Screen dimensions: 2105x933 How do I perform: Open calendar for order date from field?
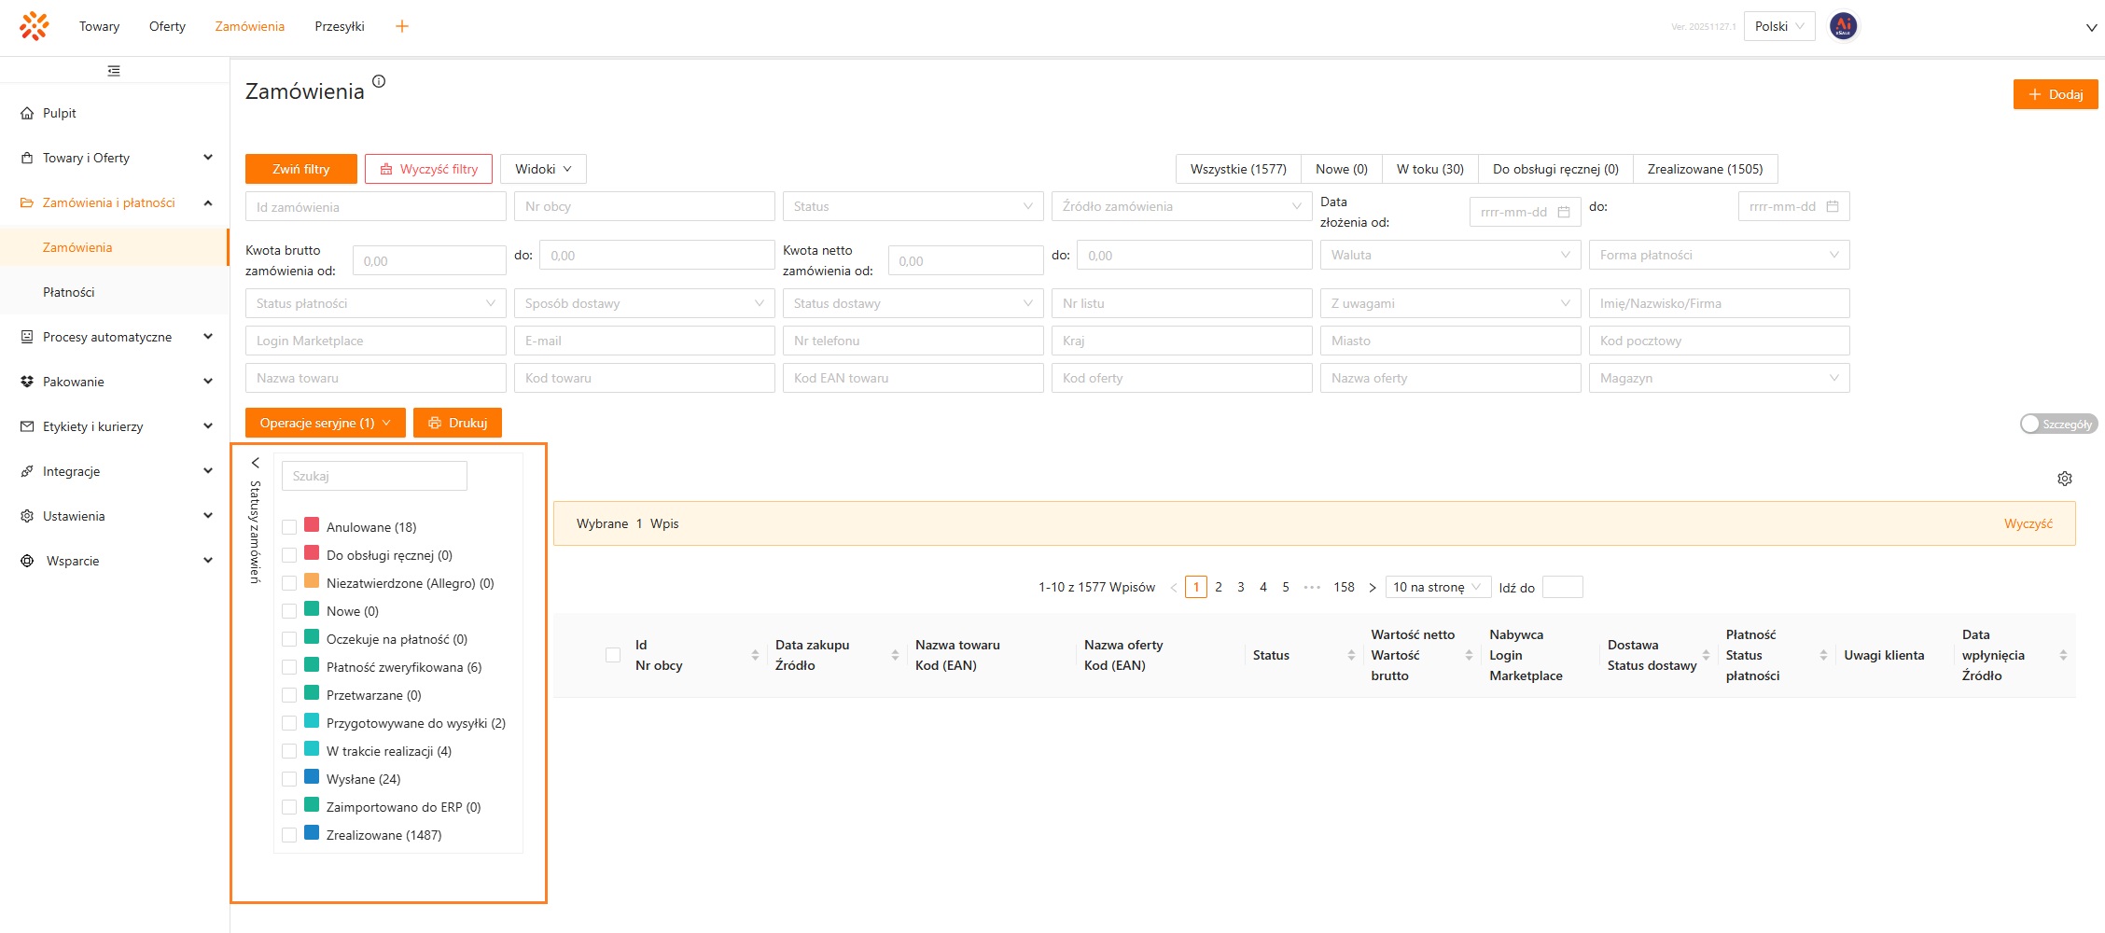click(1564, 213)
